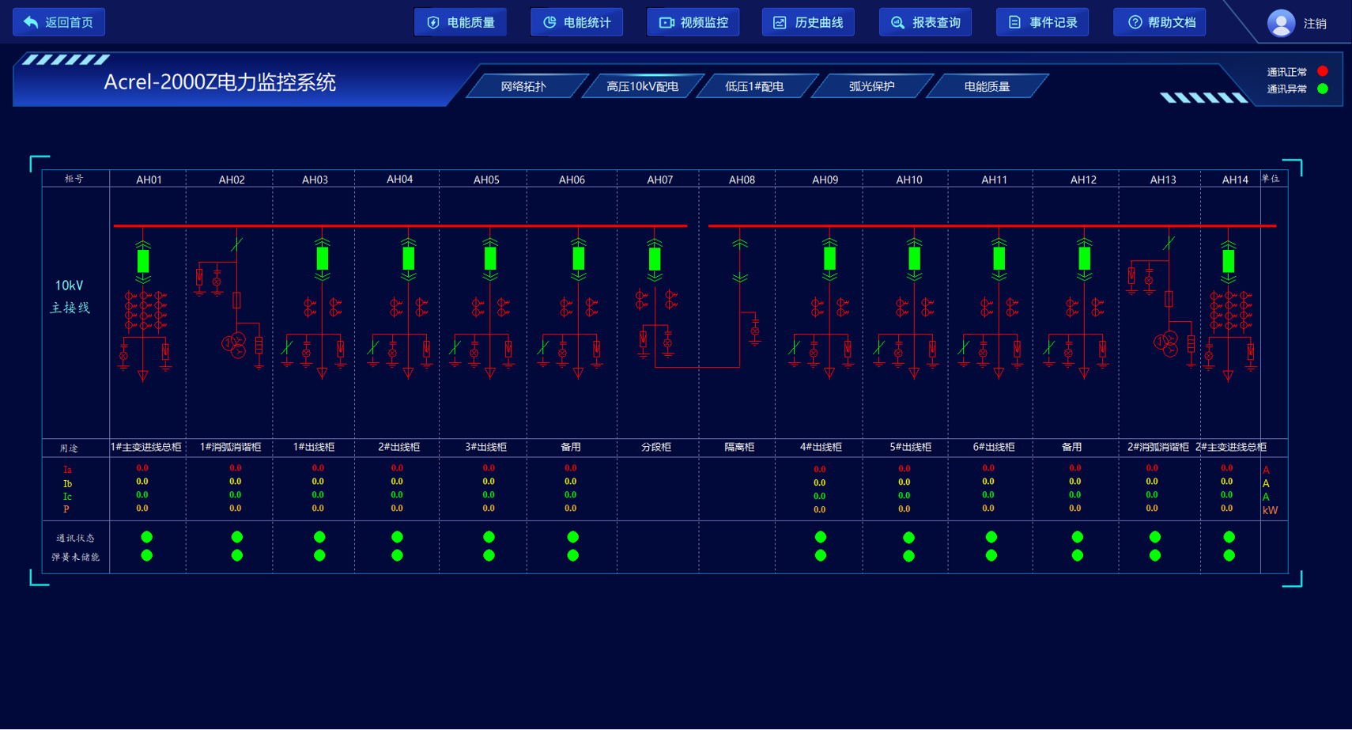Click the AH01 green circuit breaker symbol
Screen dimensions: 1352x730
tap(143, 260)
